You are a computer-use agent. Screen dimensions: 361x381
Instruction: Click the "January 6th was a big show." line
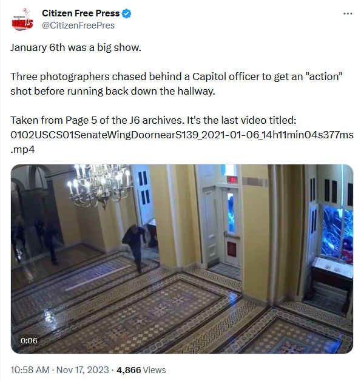pyautogui.click(x=76, y=47)
